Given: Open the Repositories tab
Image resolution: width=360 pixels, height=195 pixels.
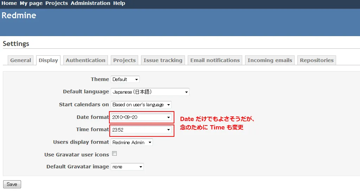Looking at the screenshot, I should pos(317,60).
